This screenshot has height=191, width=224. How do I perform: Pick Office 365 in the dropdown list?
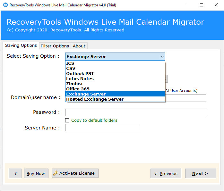click(x=115, y=89)
